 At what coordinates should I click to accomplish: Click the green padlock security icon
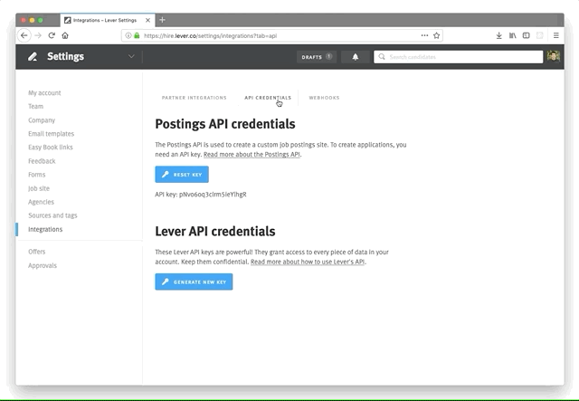click(x=137, y=35)
